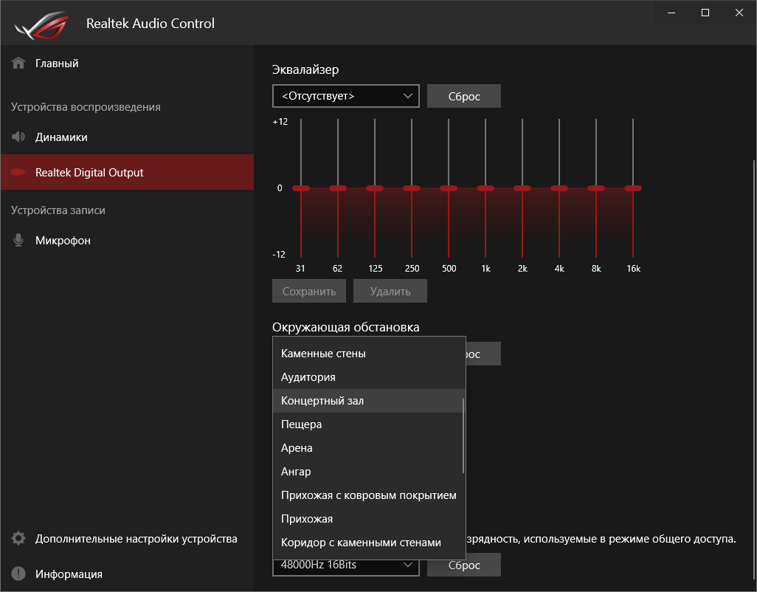Click the 2k equalizer slider

point(522,188)
